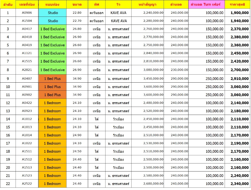The image size is (251, 190).
Task: Click the pink ส่วนลด Turn เฟอร์ header
Action: (x=207, y=4)
